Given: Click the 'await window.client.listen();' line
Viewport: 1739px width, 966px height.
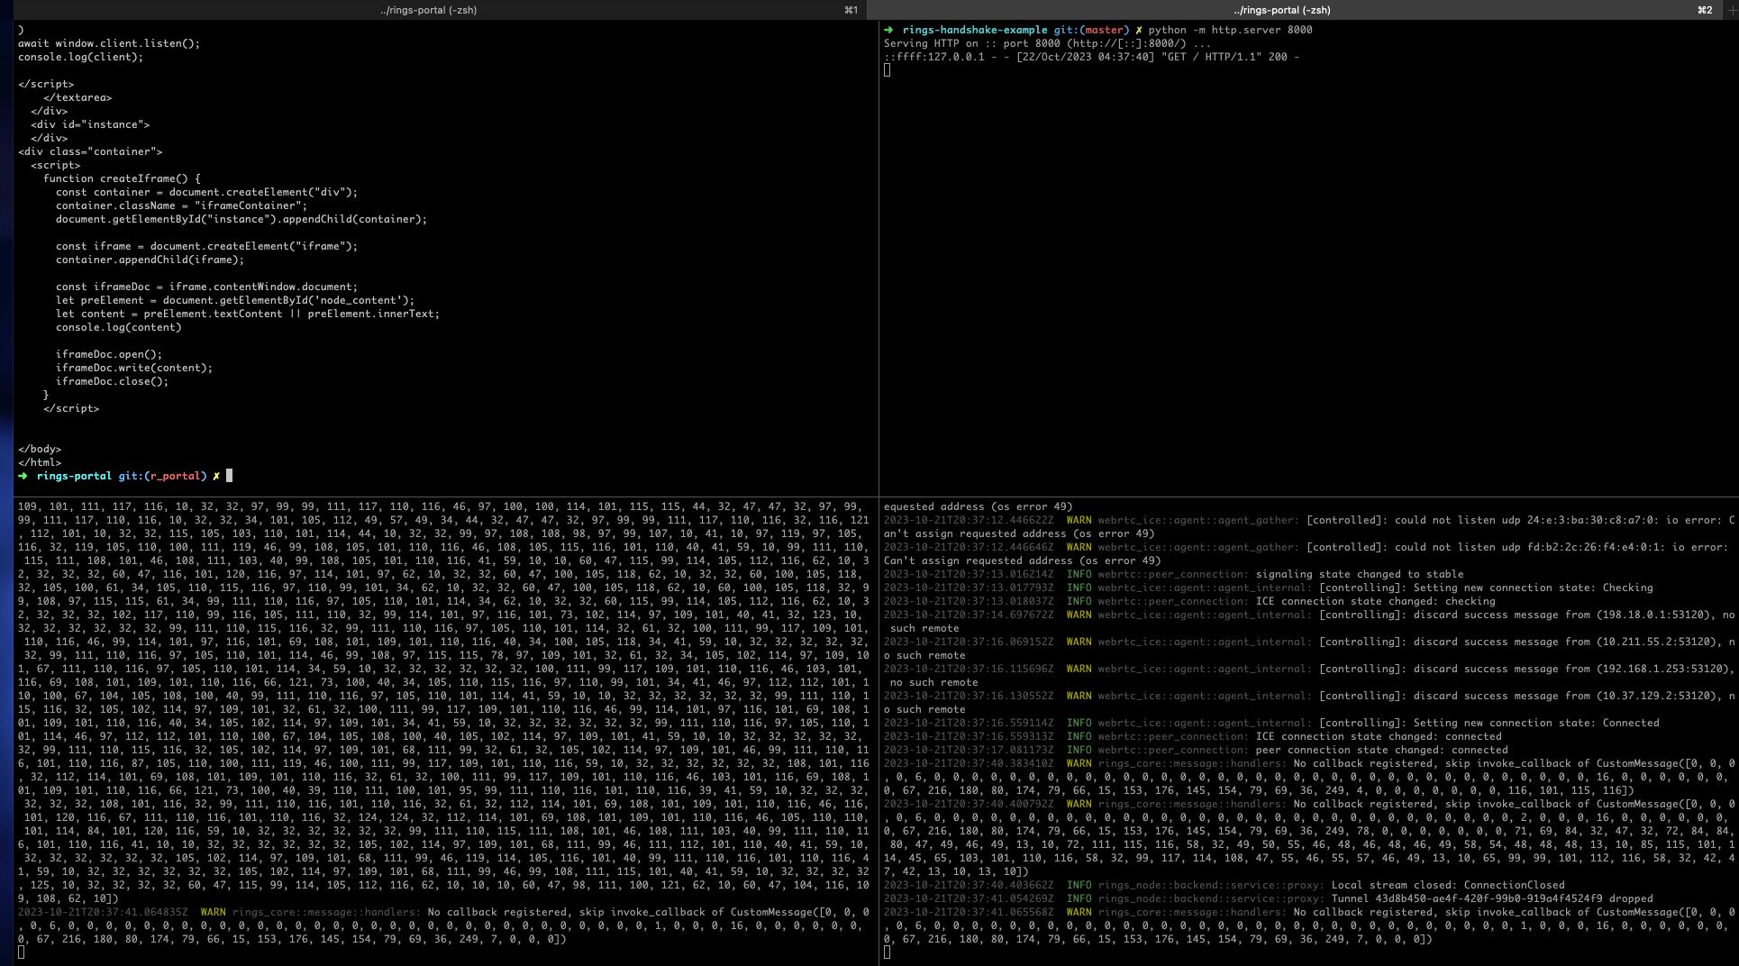Looking at the screenshot, I should click(109, 43).
